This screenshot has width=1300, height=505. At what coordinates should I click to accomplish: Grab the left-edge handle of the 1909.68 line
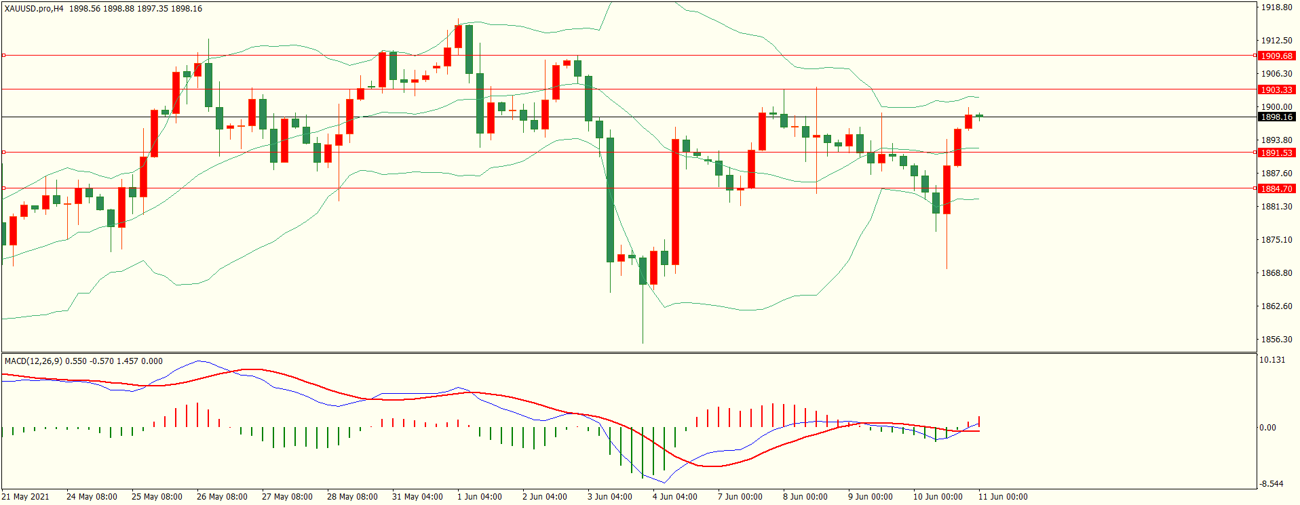coord(3,56)
